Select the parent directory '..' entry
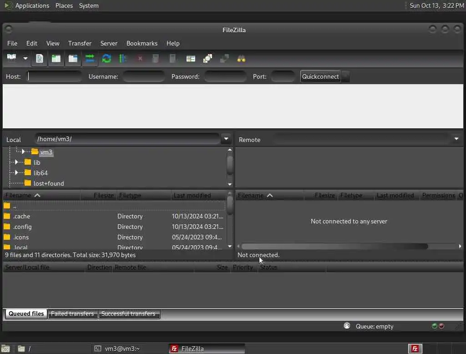Viewport: 466px width, 354px height. point(114,206)
